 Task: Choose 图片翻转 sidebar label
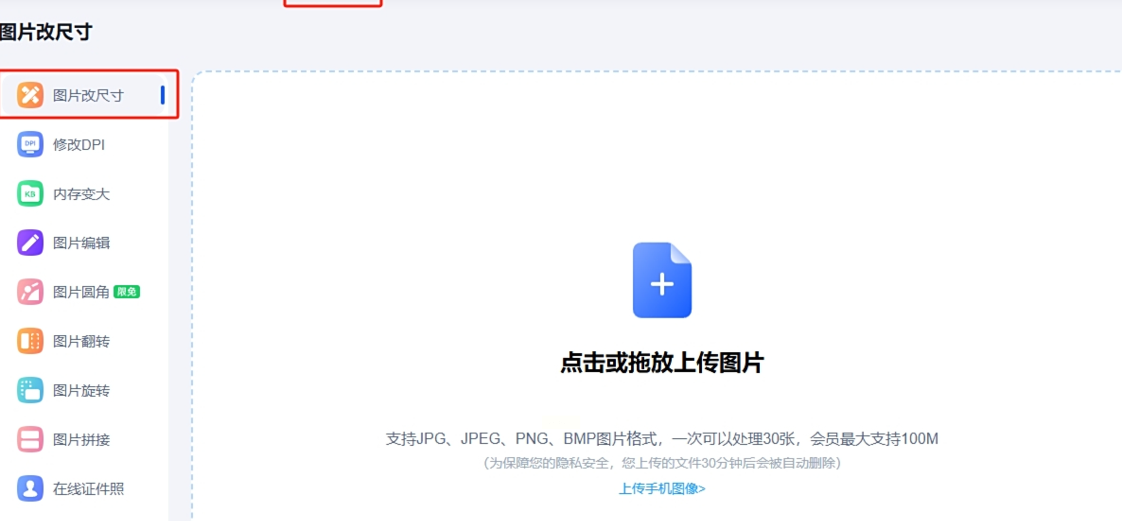pyautogui.click(x=81, y=341)
